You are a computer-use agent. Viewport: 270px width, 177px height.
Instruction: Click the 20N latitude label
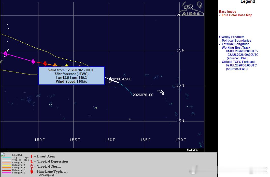(x=181, y=15)
